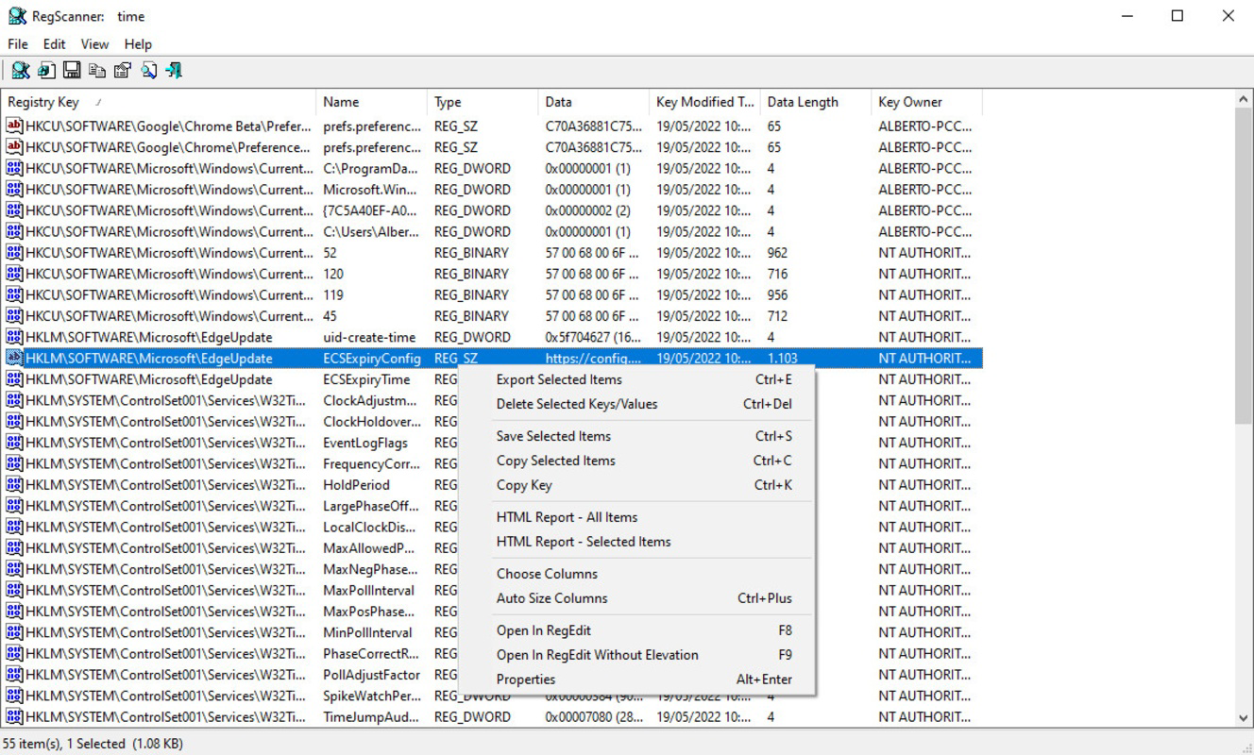Click the vertical scrollbar up arrow
This screenshot has width=1254, height=755.
coord(1244,100)
